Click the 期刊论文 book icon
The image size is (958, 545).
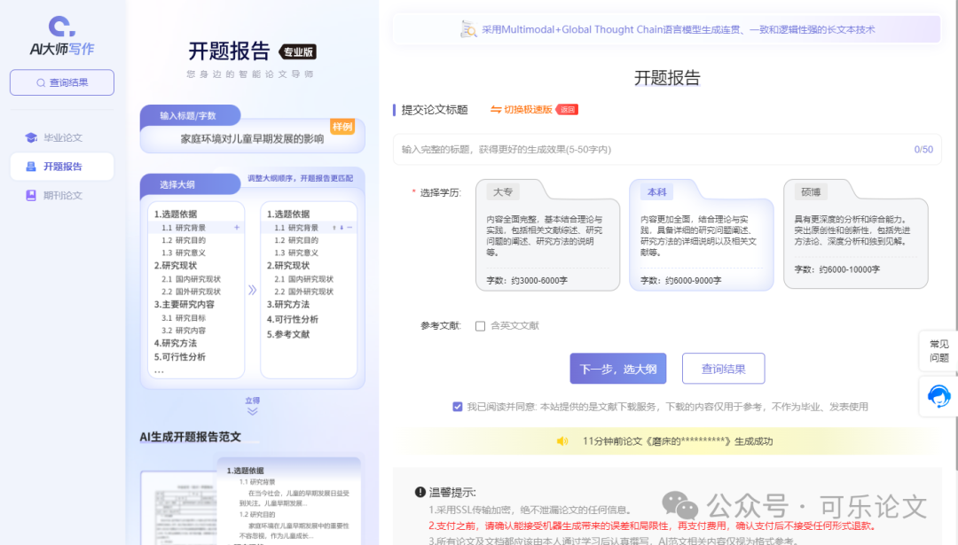pyautogui.click(x=31, y=195)
